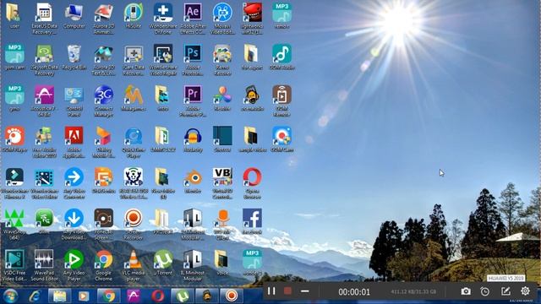Image resolution: width=541 pixels, height=304 pixels.
Task: Open WavePad Sound Editor shortcut
Action: 44,265
